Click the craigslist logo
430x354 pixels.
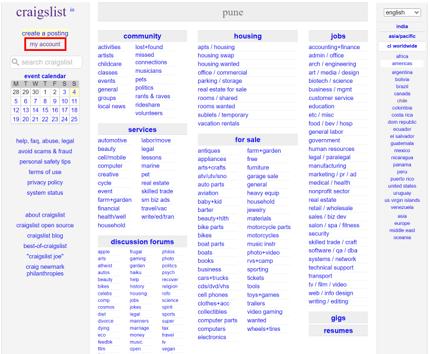tap(41, 12)
